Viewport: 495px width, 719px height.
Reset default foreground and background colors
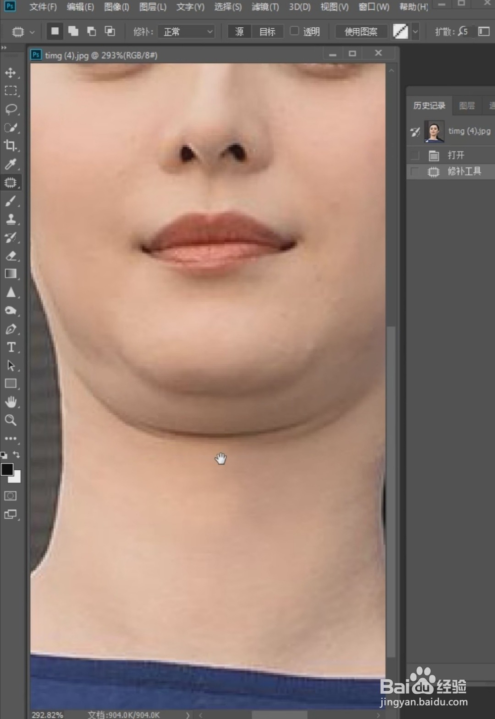pyautogui.click(x=4, y=455)
